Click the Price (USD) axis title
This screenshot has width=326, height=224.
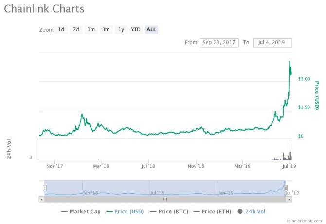pos(317,95)
